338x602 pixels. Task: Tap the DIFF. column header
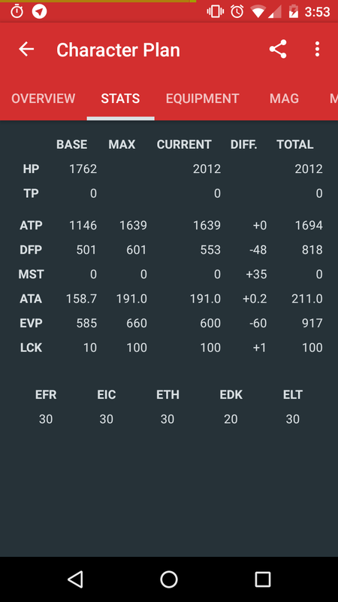[243, 144]
